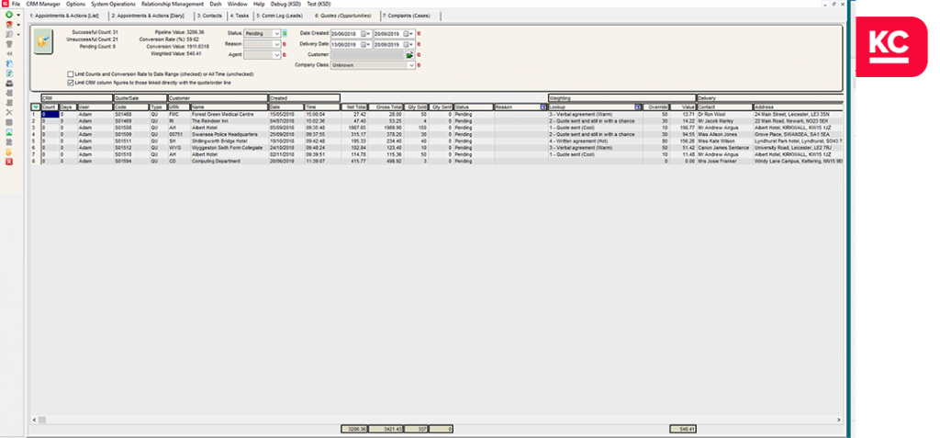Switch to 1: Appointments & Actions [List] tab
940x438 pixels.
(x=64, y=16)
